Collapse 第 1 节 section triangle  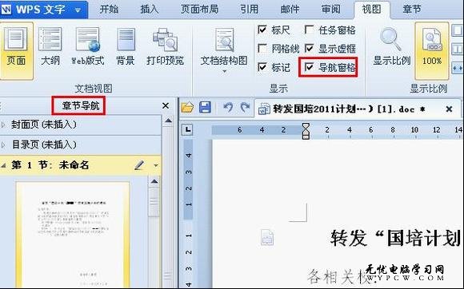click(x=3, y=165)
